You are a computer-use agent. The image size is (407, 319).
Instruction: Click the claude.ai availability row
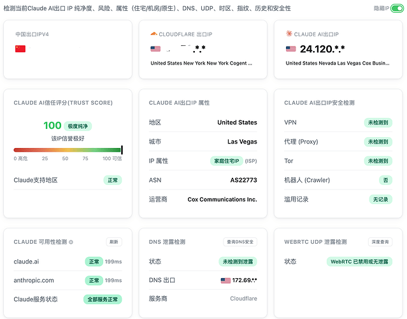[x=68, y=262]
